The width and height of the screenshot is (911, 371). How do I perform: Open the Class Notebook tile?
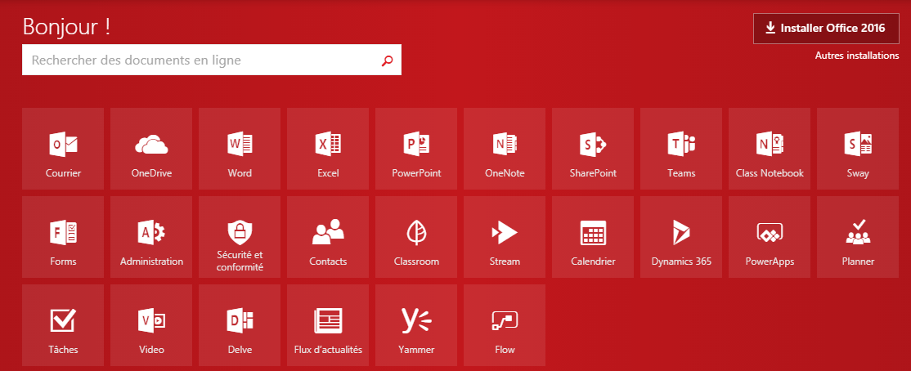[x=770, y=149]
